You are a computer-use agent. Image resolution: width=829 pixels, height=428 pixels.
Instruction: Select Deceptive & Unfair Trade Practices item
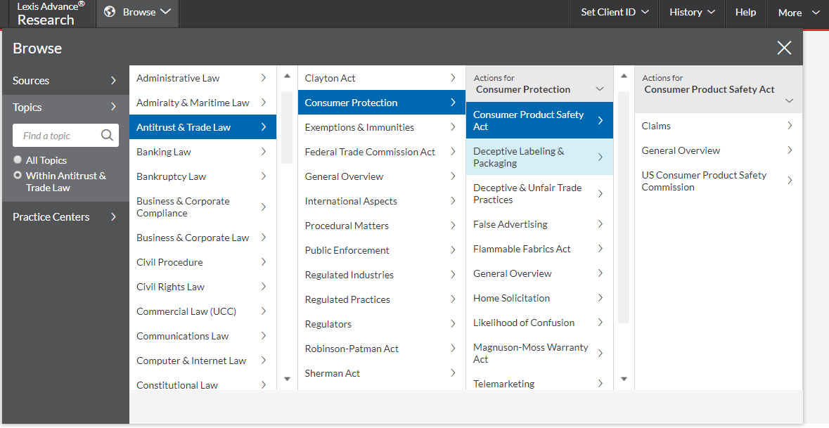tap(539, 194)
